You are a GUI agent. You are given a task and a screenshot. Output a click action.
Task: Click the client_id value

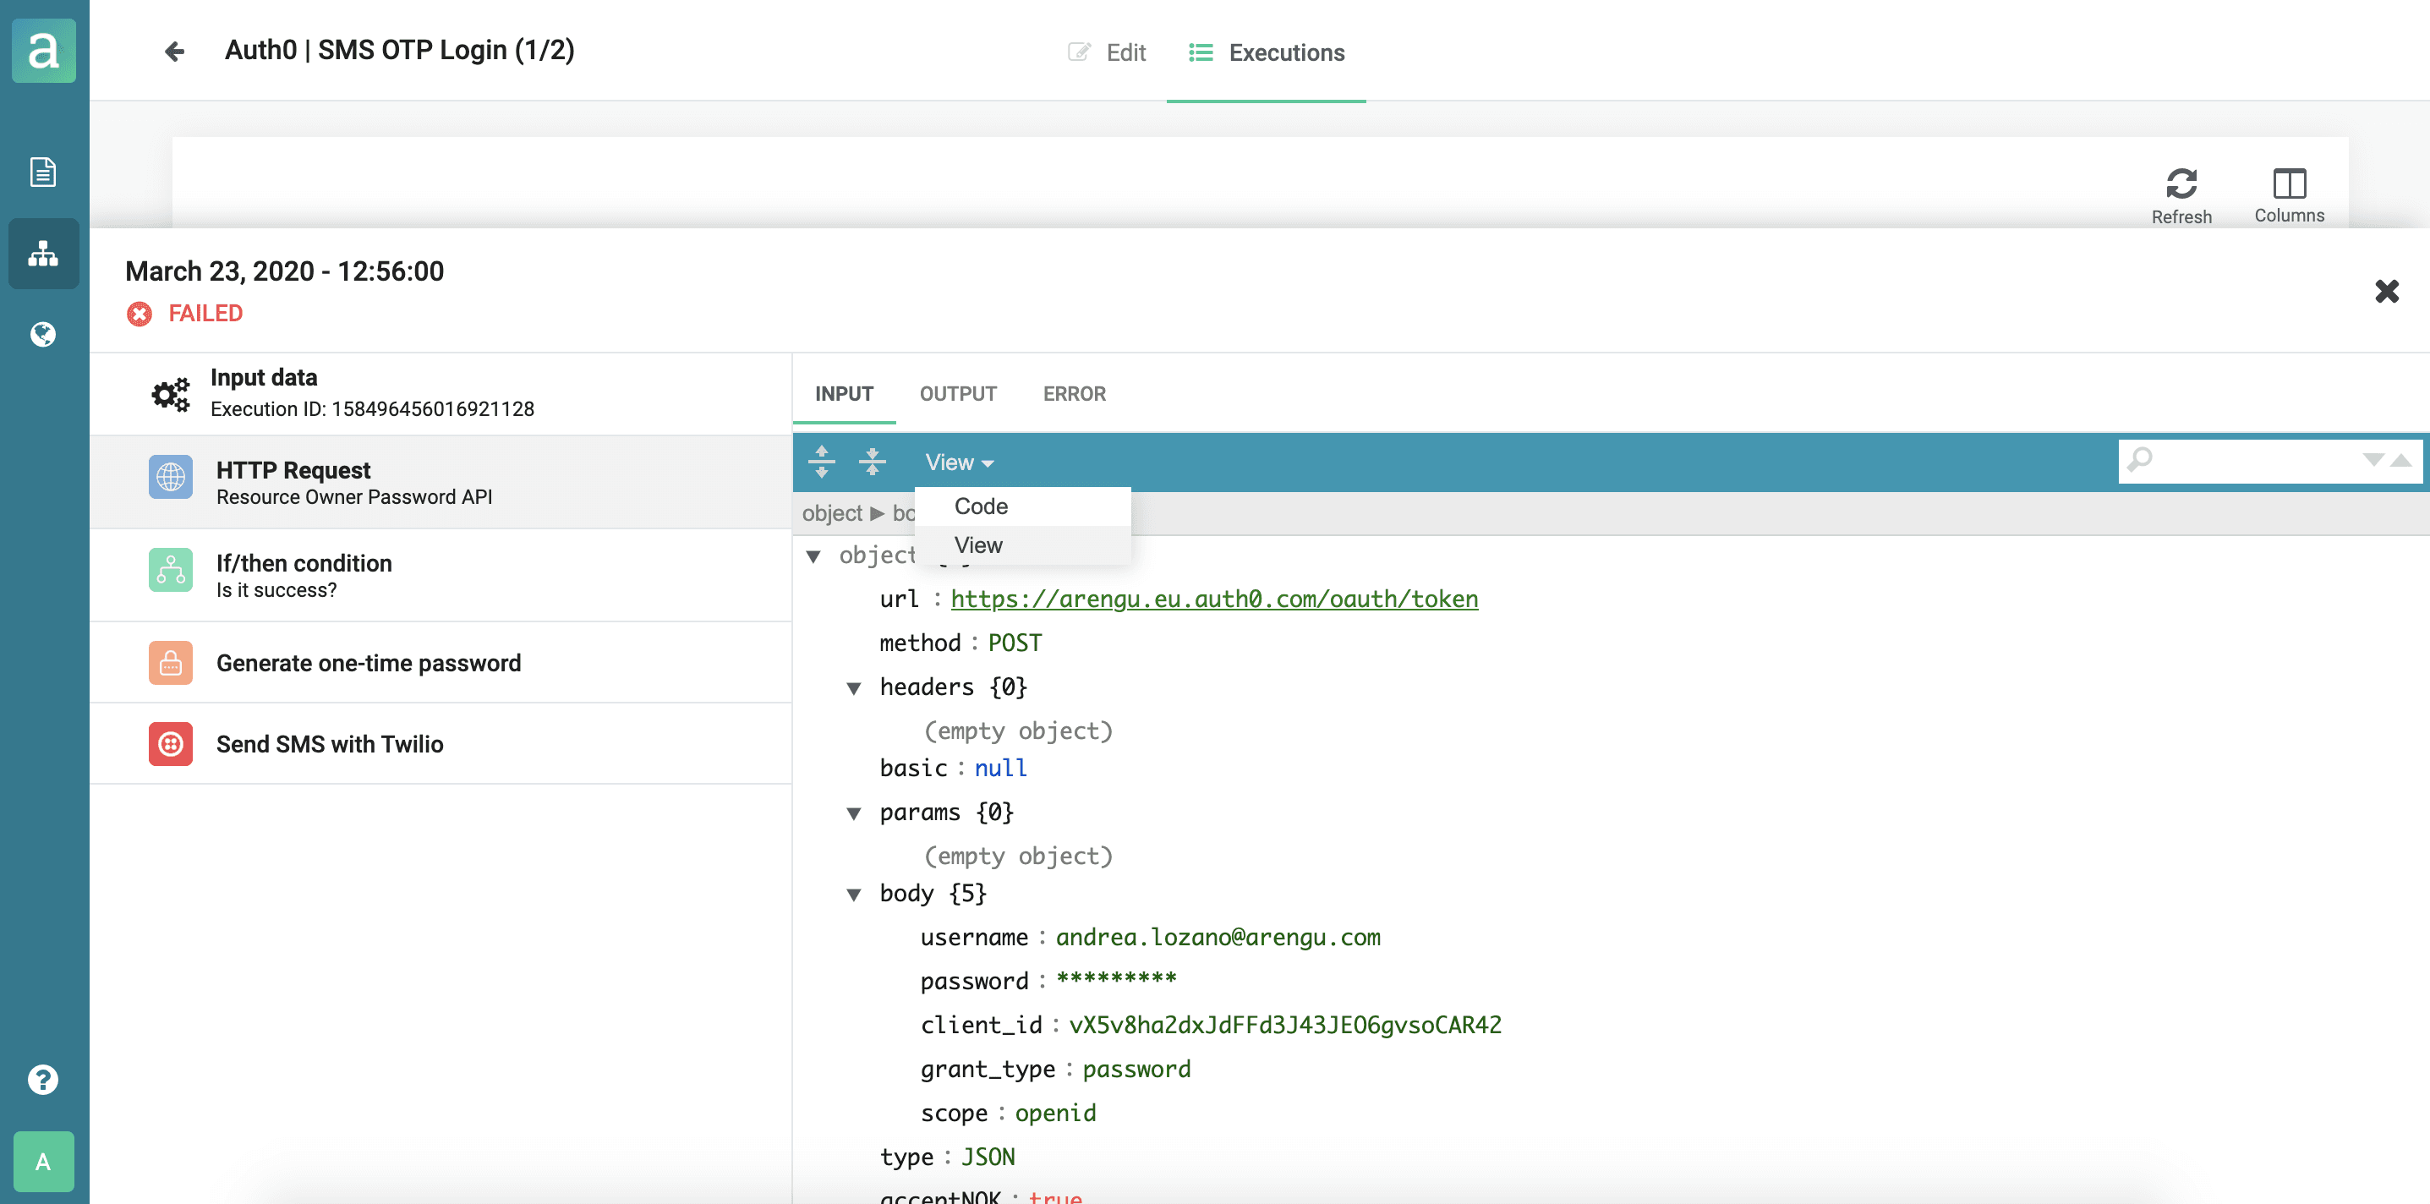1285,1025
